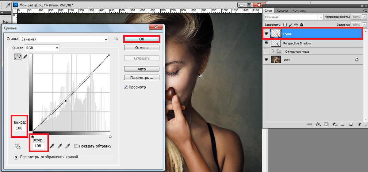Hide the Perspective Shadow layer
Viewport: 368px width, 172px height.
coord(266,43)
